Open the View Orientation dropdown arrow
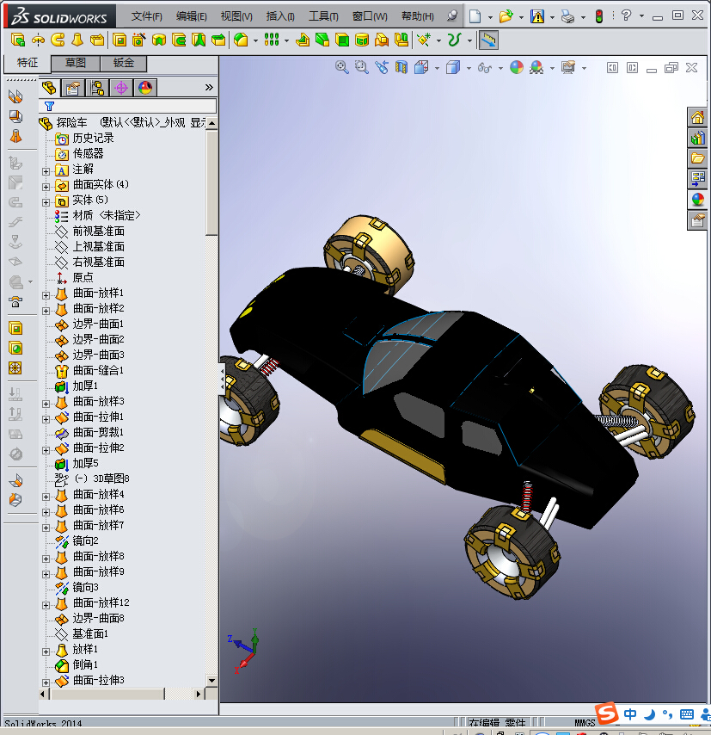 437,69
